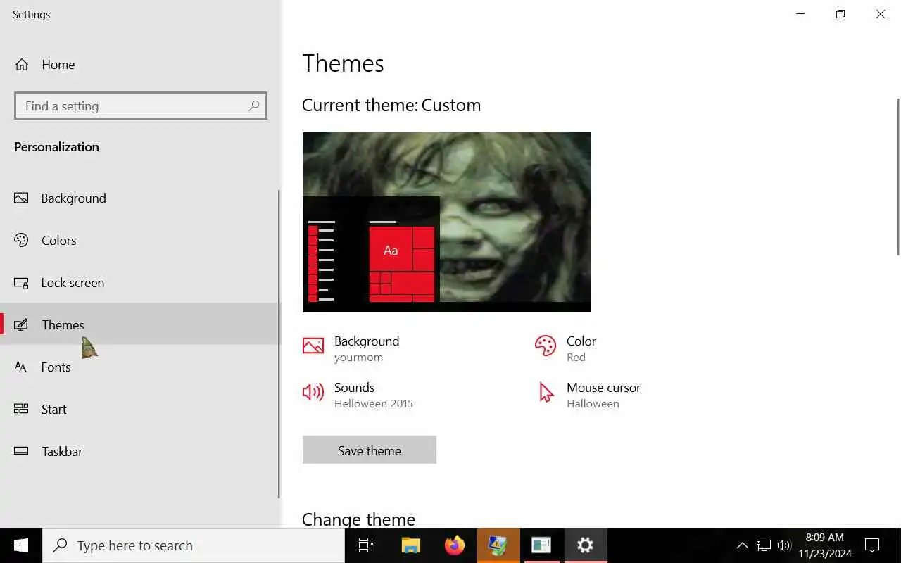Open File Explorer from taskbar

tap(410, 545)
